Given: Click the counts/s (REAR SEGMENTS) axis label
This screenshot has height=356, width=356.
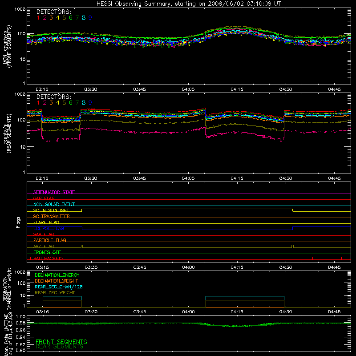Looking at the screenshot, I should coord(7,133).
